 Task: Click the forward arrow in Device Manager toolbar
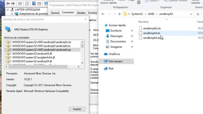pyautogui.click(x=13, y=3)
